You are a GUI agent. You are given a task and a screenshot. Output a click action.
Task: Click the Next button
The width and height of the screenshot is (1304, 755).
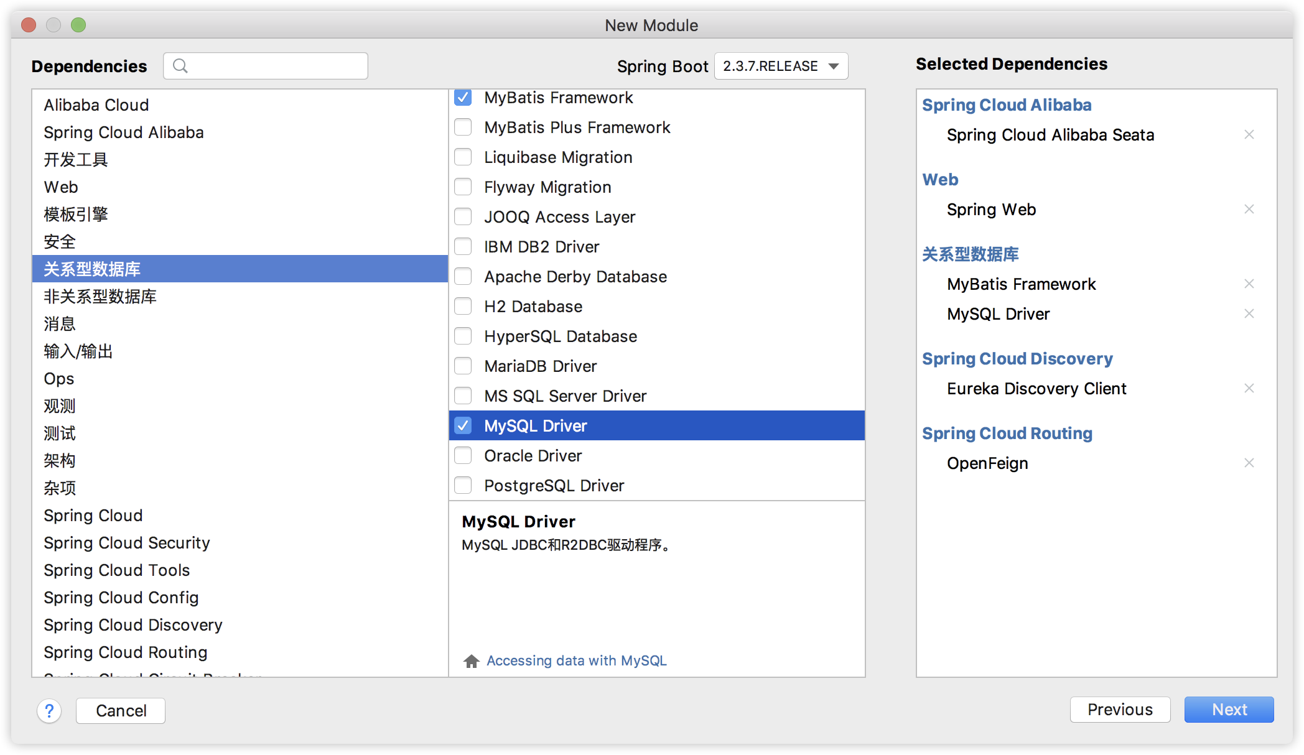tap(1229, 710)
